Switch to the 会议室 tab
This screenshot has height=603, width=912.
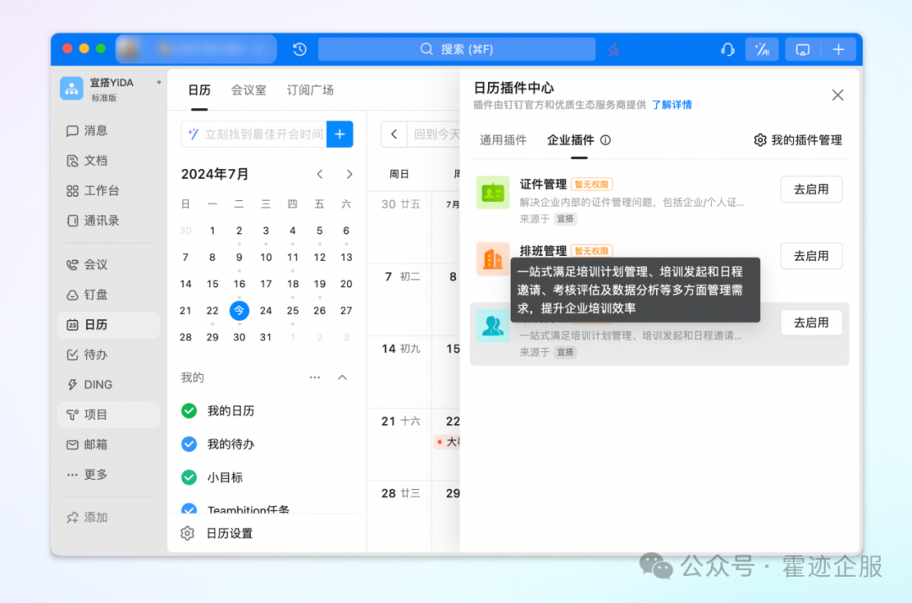248,90
